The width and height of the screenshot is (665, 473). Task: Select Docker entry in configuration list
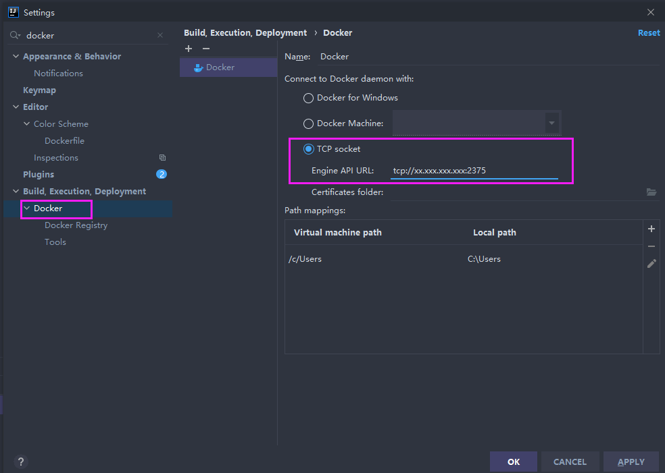pos(228,67)
